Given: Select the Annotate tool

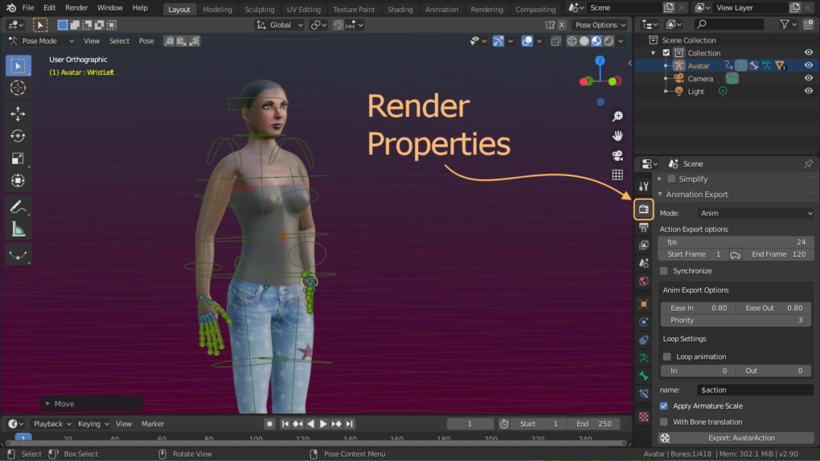Looking at the screenshot, I should pyautogui.click(x=18, y=206).
